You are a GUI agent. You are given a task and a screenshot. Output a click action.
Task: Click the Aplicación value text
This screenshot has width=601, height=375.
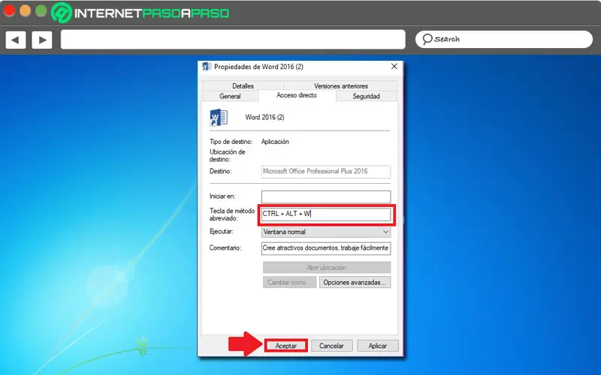point(275,142)
